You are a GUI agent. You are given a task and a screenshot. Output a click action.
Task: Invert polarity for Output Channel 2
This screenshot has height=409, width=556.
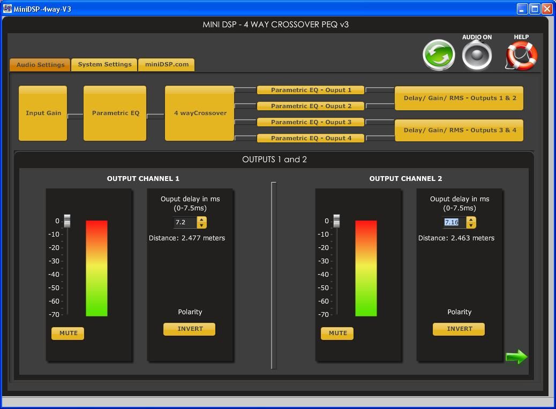(459, 329)
